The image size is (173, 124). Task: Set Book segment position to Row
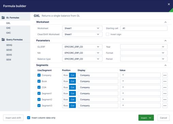pyautogui.click(x=66, y=81)
